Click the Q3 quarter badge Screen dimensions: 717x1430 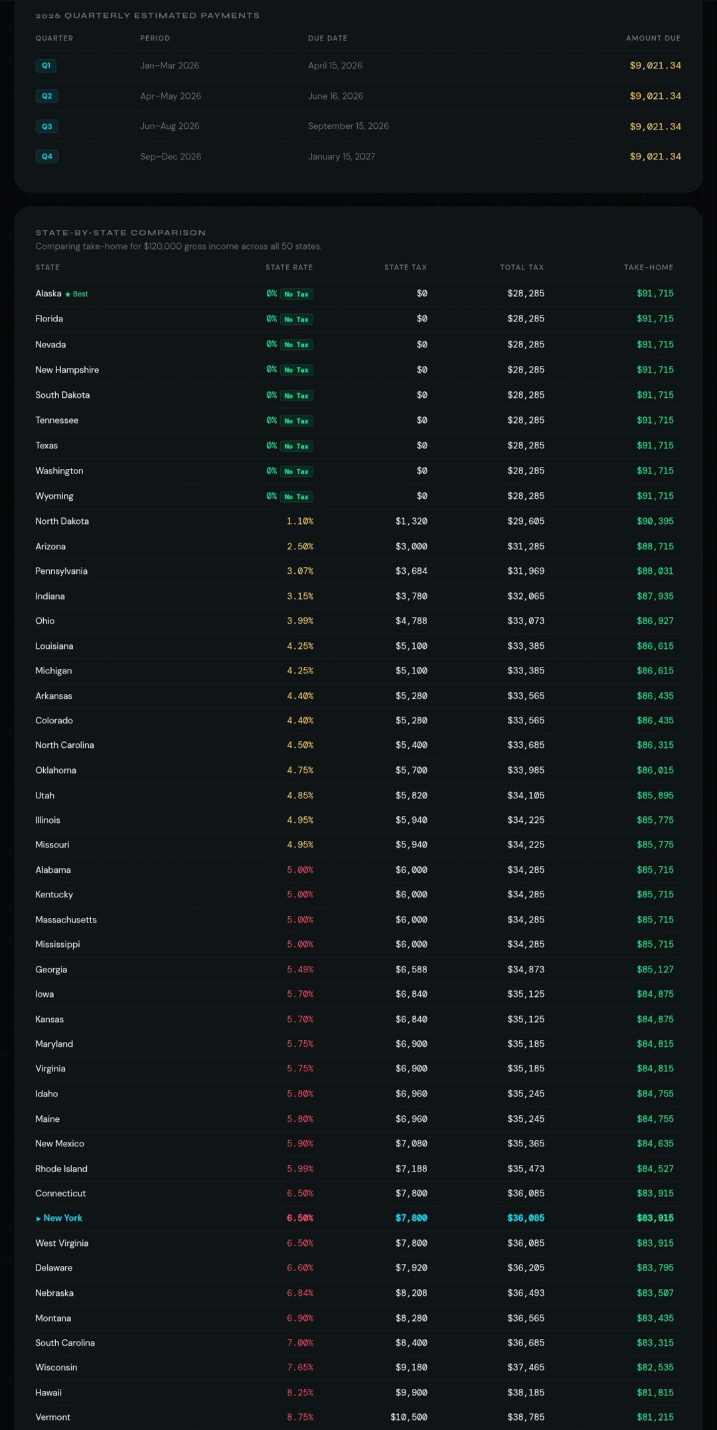(x=46, y=126)
